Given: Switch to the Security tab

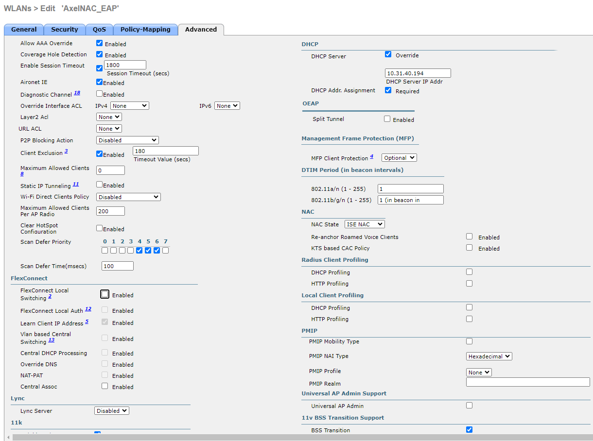Looking at the screenshot, I should click(x=64, y=29).
